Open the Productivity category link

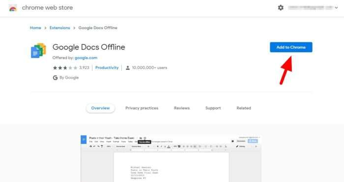coord(107,67)
